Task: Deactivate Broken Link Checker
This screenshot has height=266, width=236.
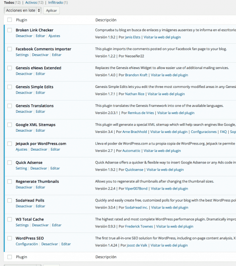Action: (x=24, y=36)
